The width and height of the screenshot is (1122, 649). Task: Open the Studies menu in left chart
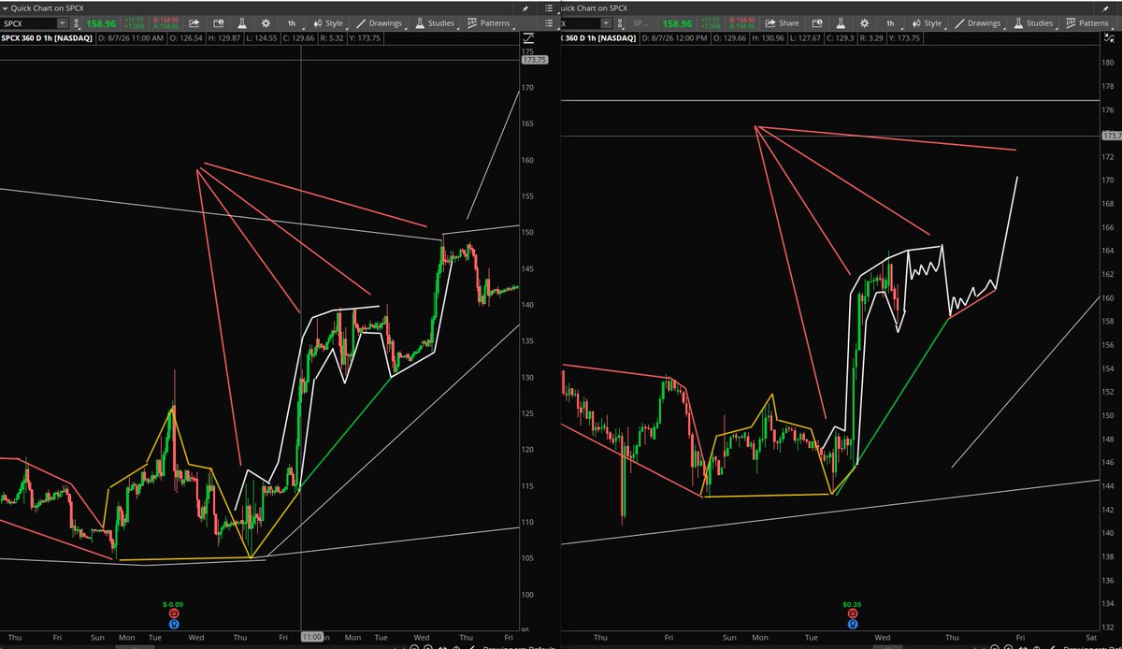[436, 22]
